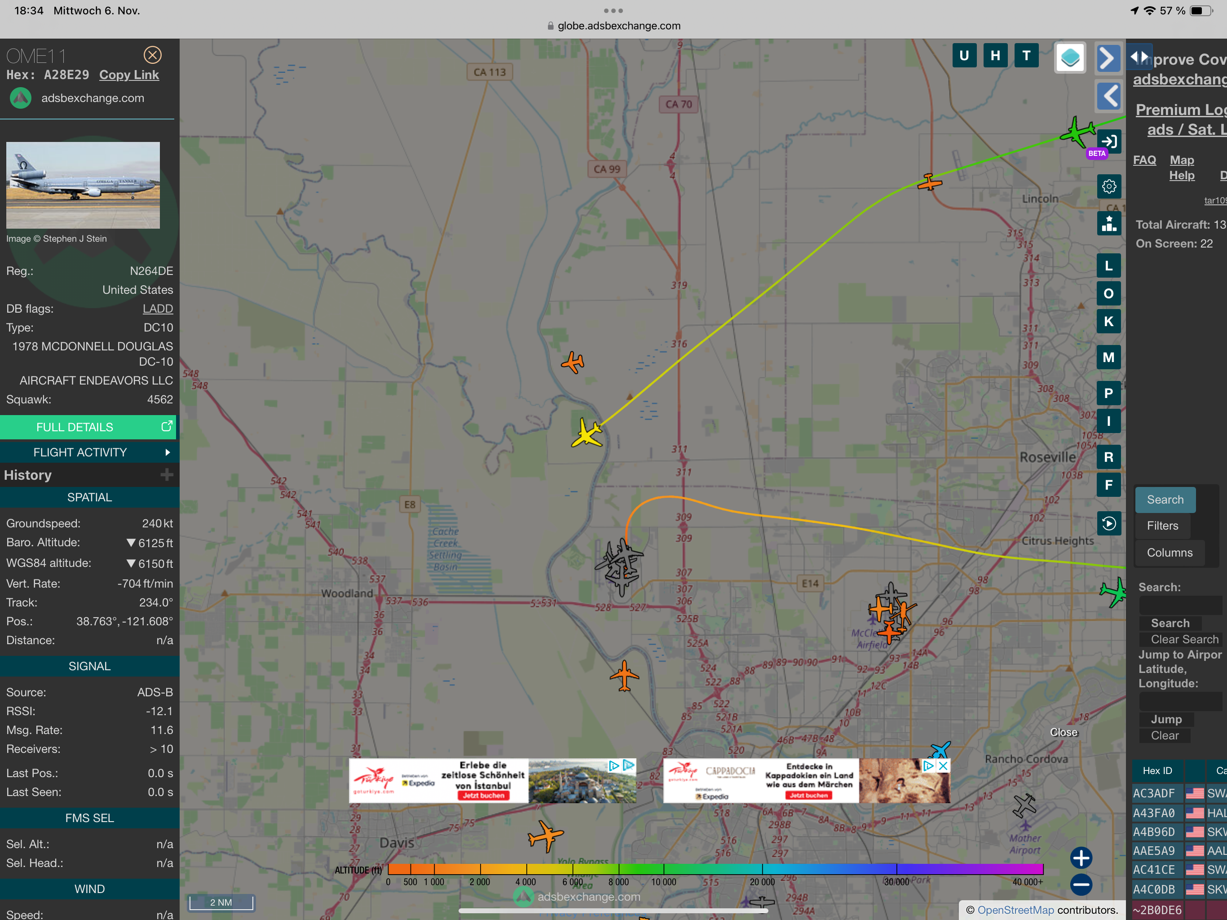The width and height of the screenshot is (1227, 920).
Task: Click the altitude color scale bar
Action: point(715,869)
